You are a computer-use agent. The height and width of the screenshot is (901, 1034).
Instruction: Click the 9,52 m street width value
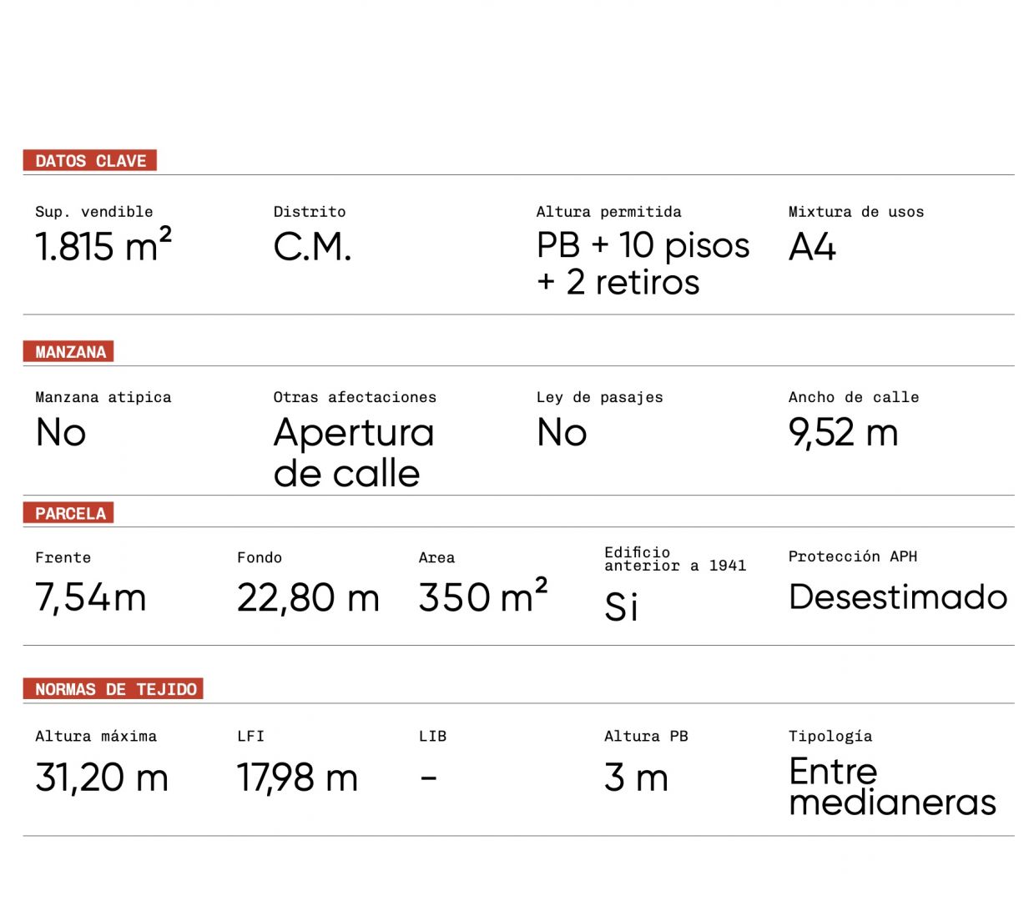pos(843,433)
